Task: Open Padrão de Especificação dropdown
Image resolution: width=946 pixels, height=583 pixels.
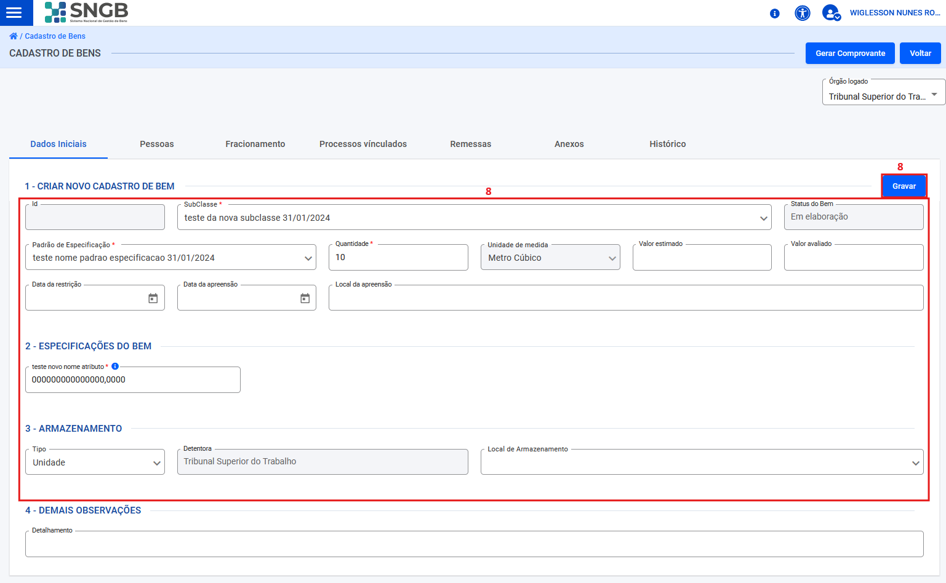Action: coord(170,258)
